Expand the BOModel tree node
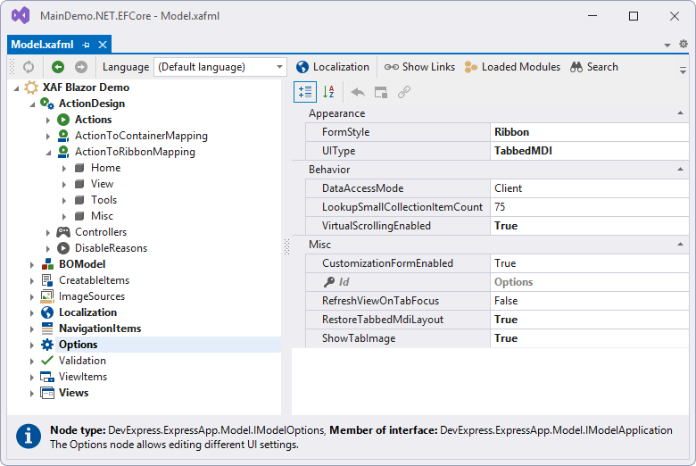Screen dimensions: 696x466 33,264
